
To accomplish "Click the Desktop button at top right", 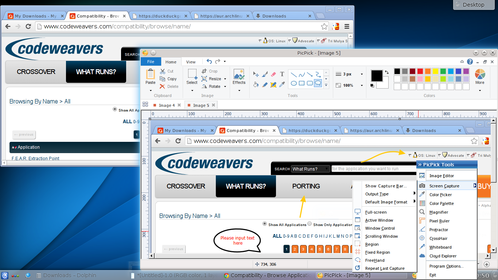I will point(473,5).
